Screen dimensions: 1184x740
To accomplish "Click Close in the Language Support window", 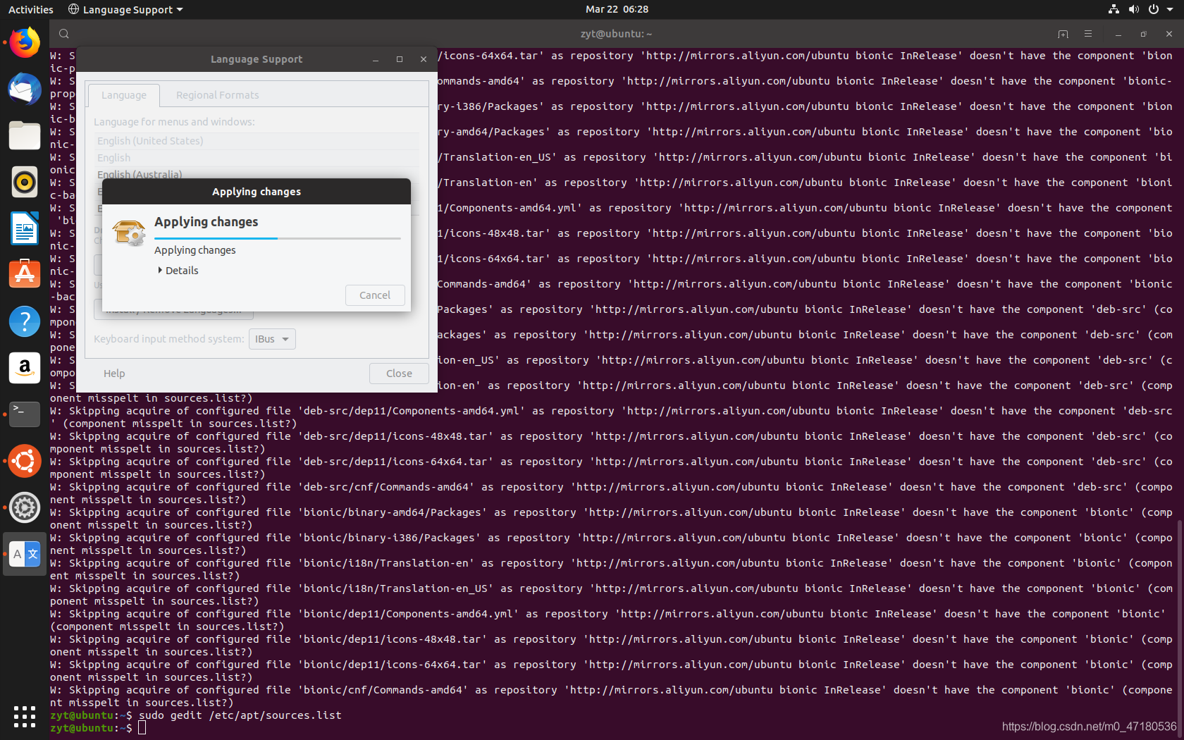I will (399, 374).
